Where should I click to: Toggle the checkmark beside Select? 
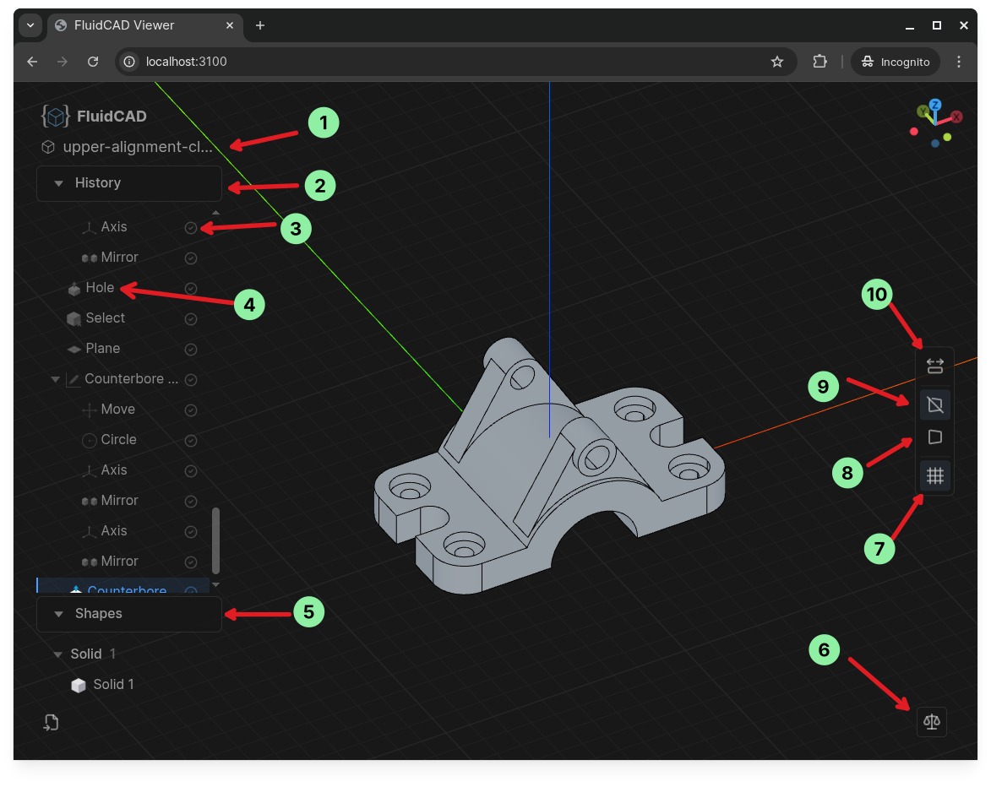[190, 318]
